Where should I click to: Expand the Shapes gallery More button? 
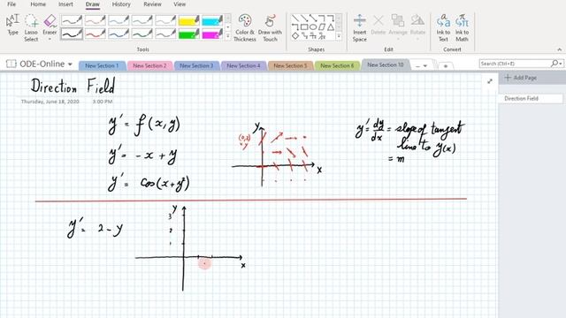click(339, 36)
